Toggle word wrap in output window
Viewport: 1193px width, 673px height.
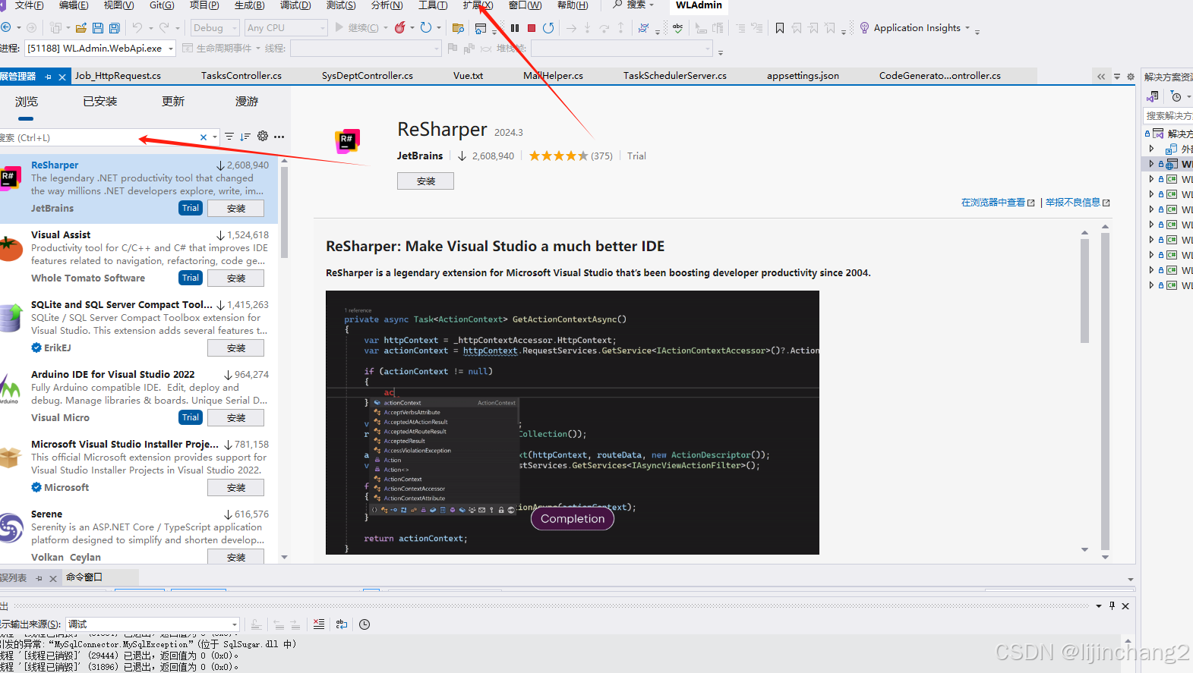pos(342,624)
